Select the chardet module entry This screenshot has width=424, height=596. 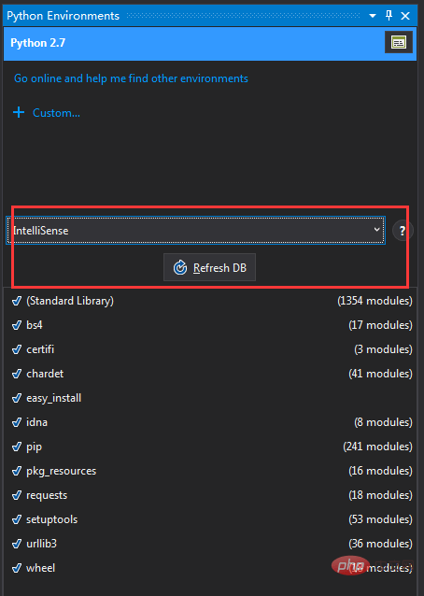pos(212,374)
